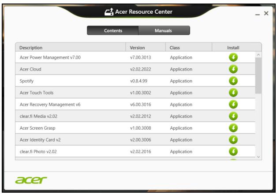Minimize the Acer Resource Center window
Screen dimensions: 277x194
258,15
